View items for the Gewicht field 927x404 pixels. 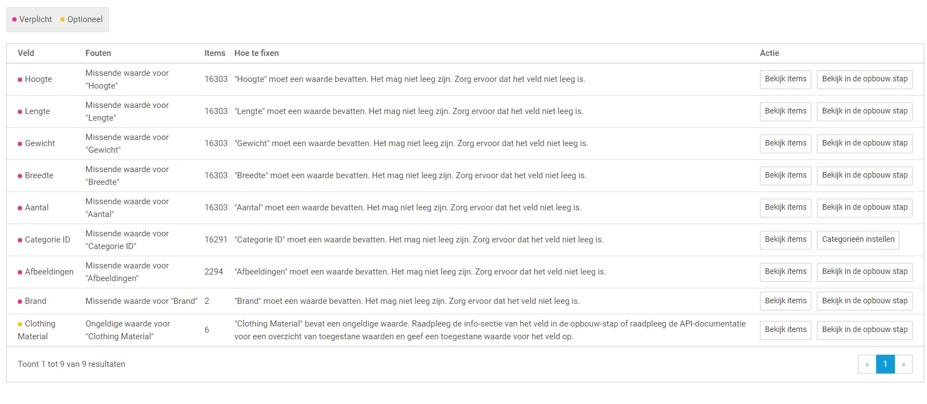click(x=785, y=143)
